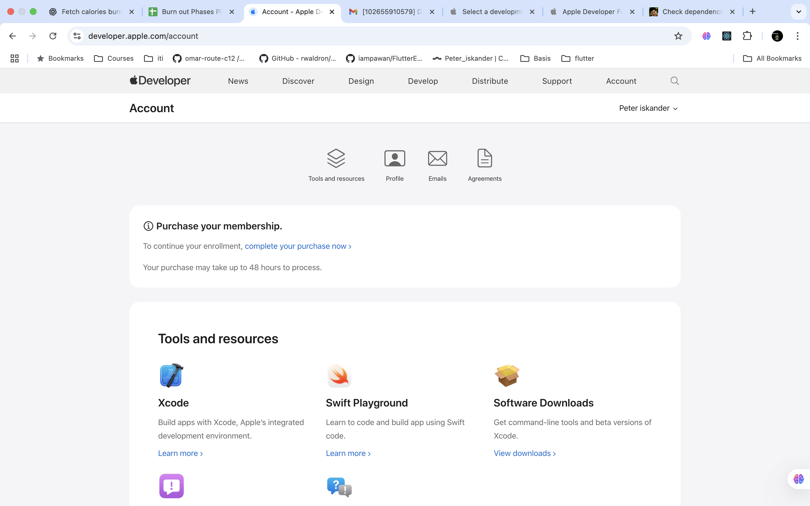Open the Extensions puzzle piece menu
810x506 pixels.
[x=747, y=36]
